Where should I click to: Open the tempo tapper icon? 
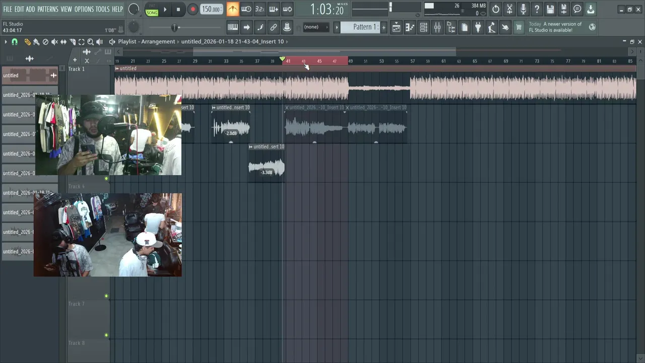492,27
